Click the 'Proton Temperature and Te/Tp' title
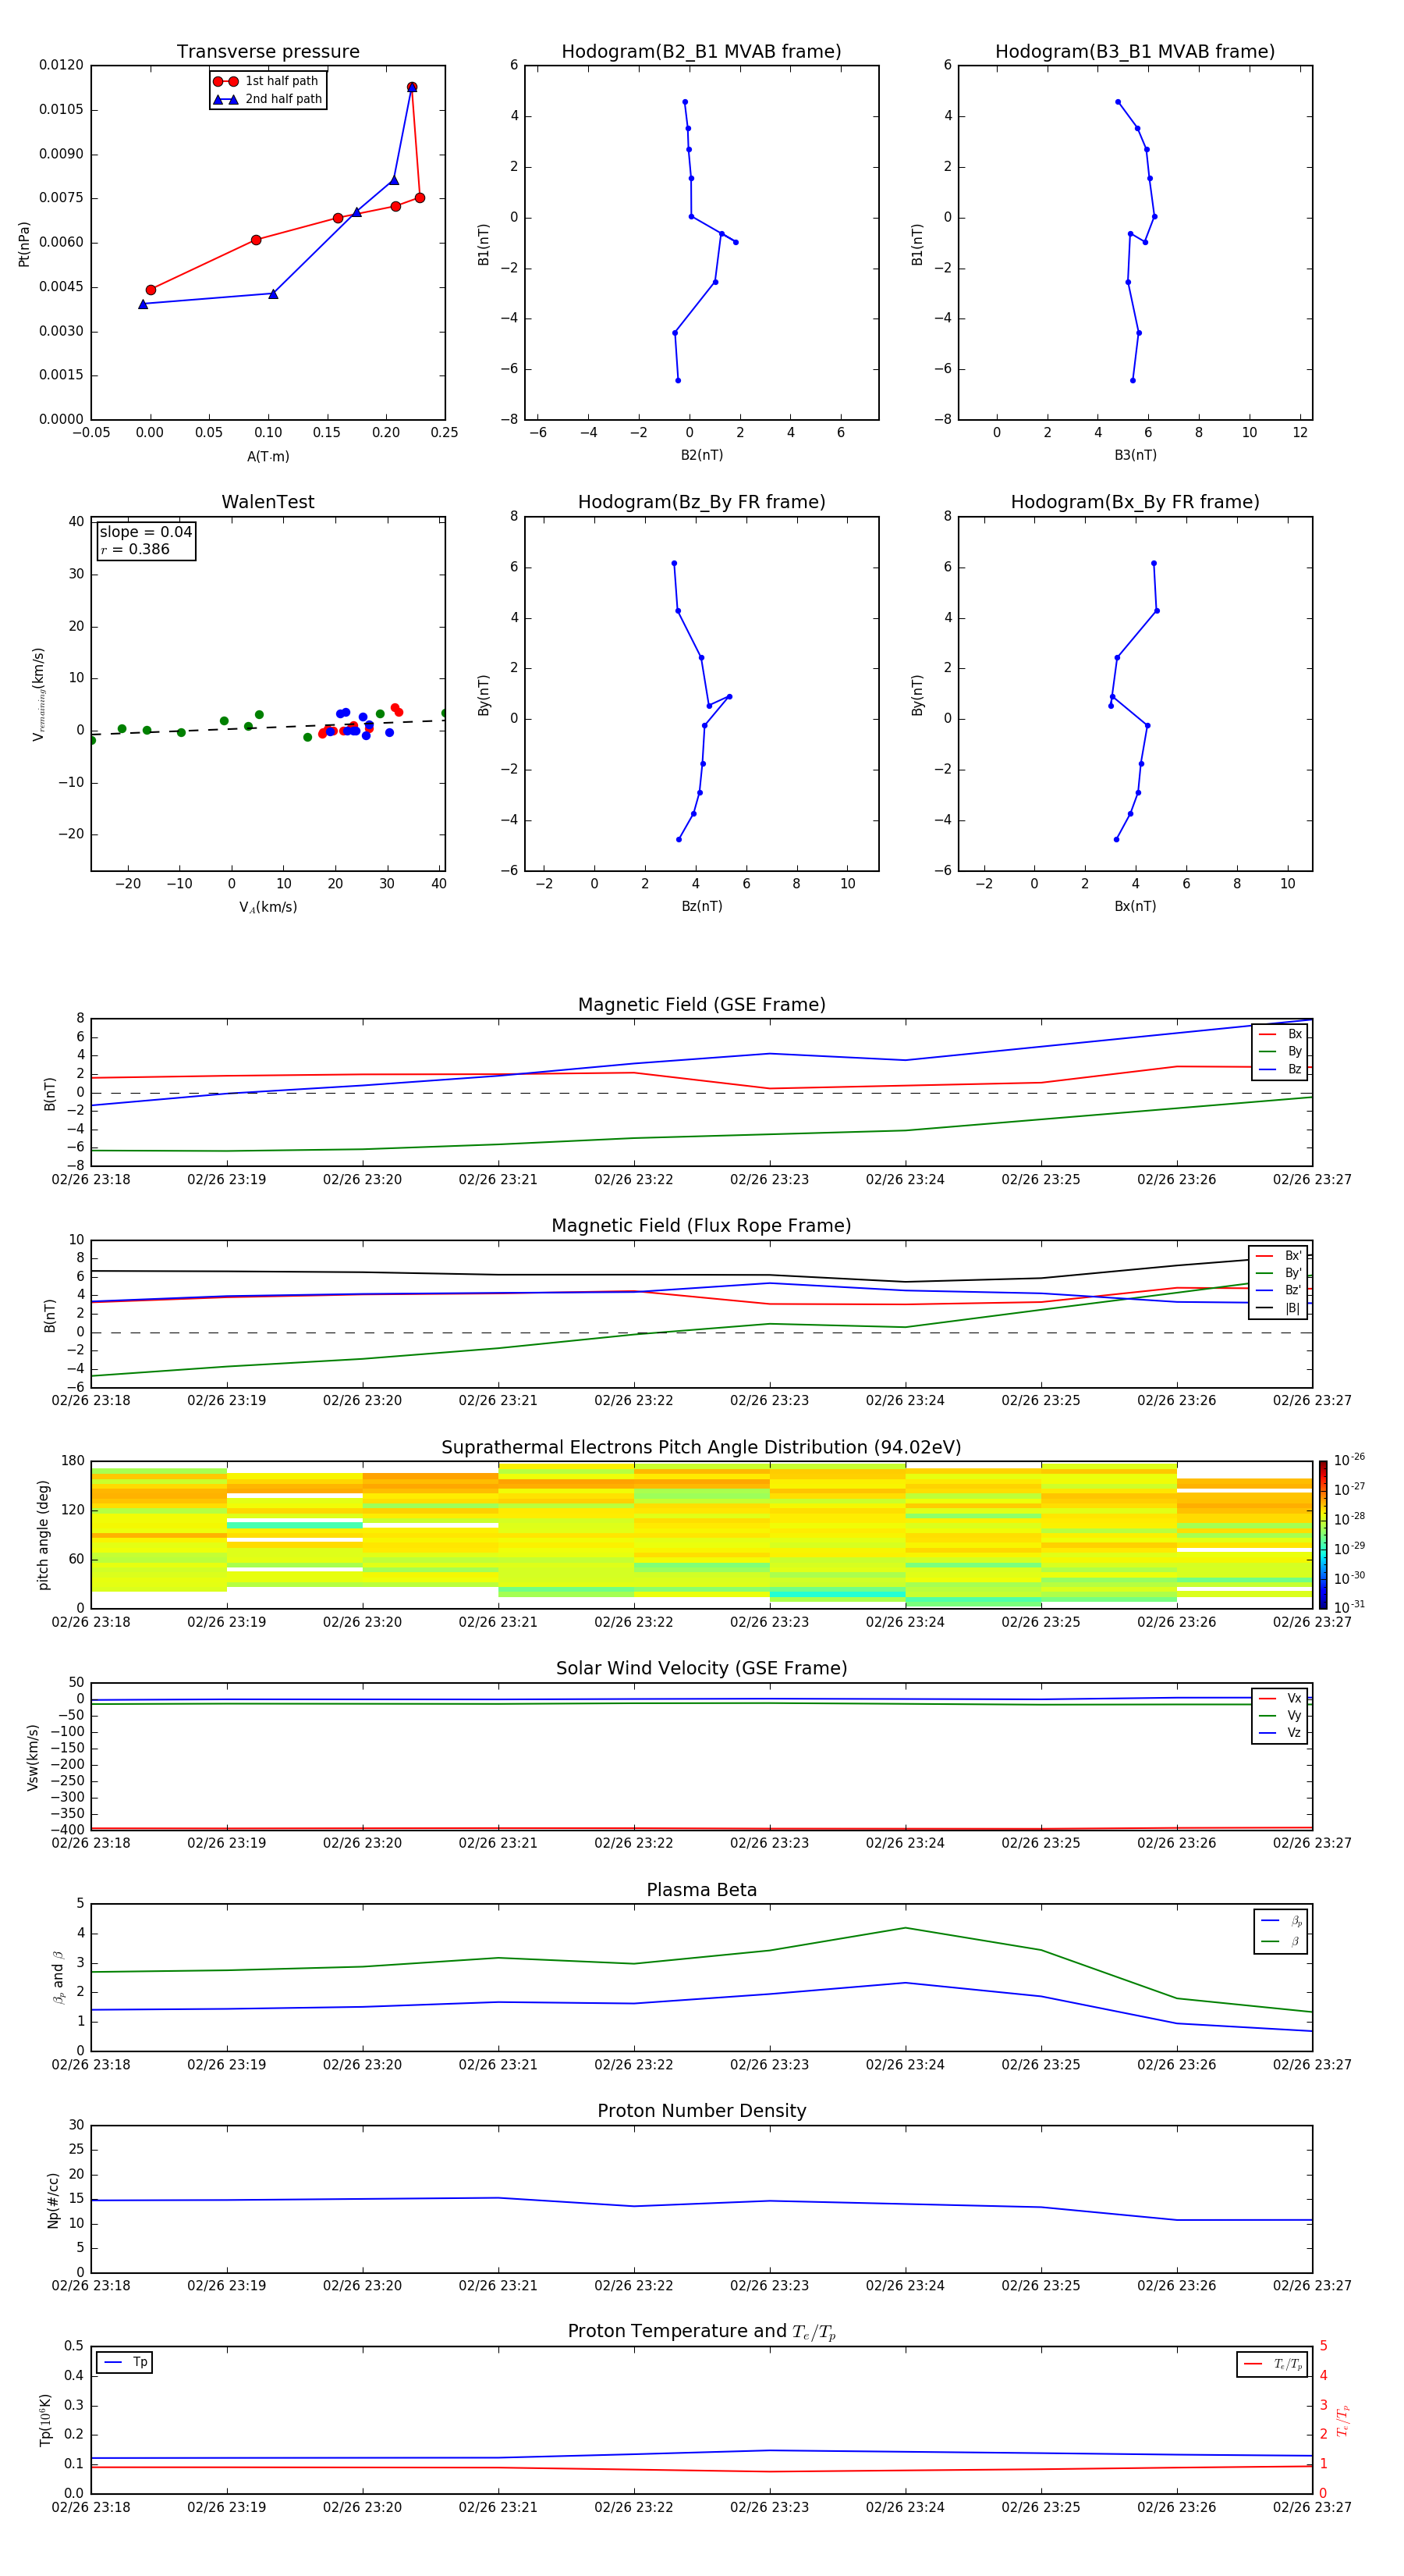Image resolution: width=1404 pixels, height=2576 pixels. pos(701,2332)
